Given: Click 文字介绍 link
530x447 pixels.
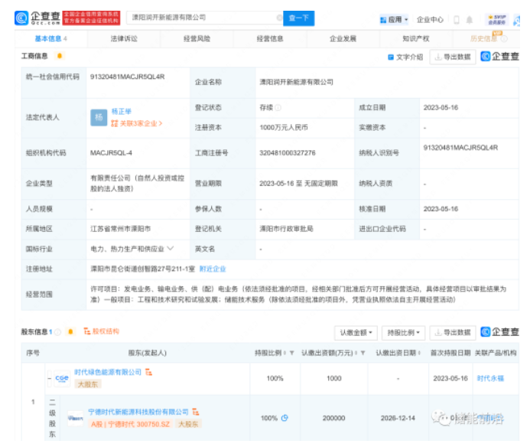Looking at the screenshot, I should [405, 57].
